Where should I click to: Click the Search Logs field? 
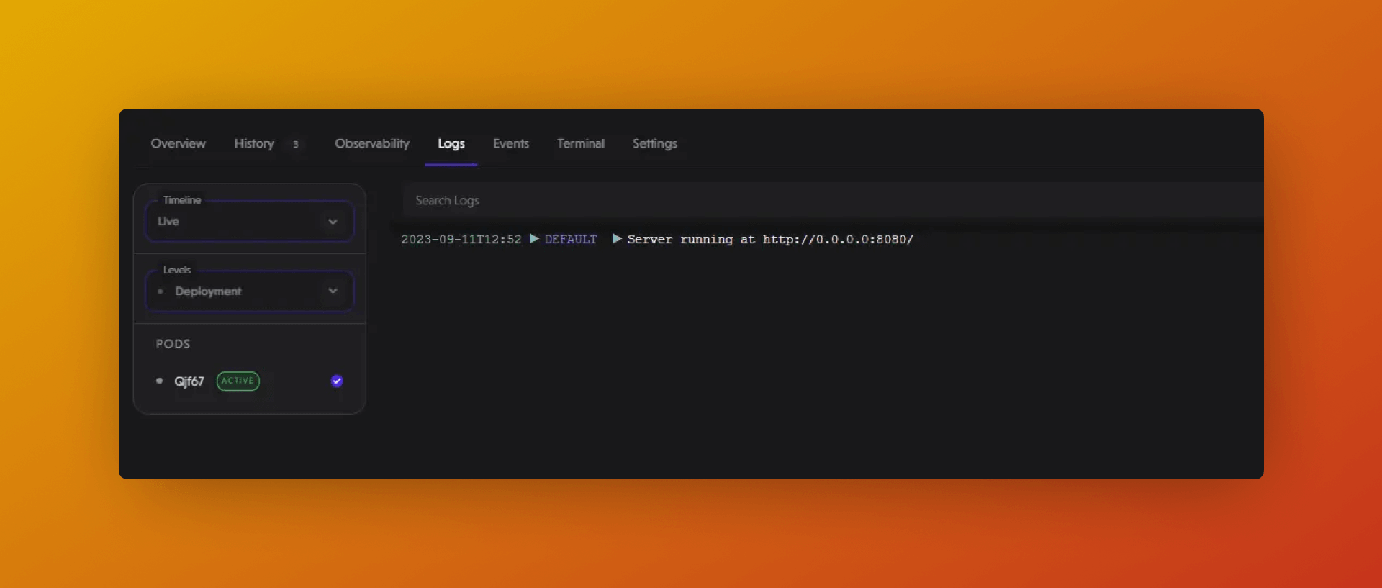point(833,200)
